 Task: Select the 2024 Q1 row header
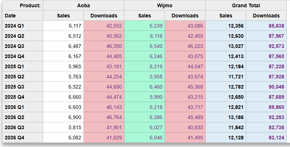23,26
